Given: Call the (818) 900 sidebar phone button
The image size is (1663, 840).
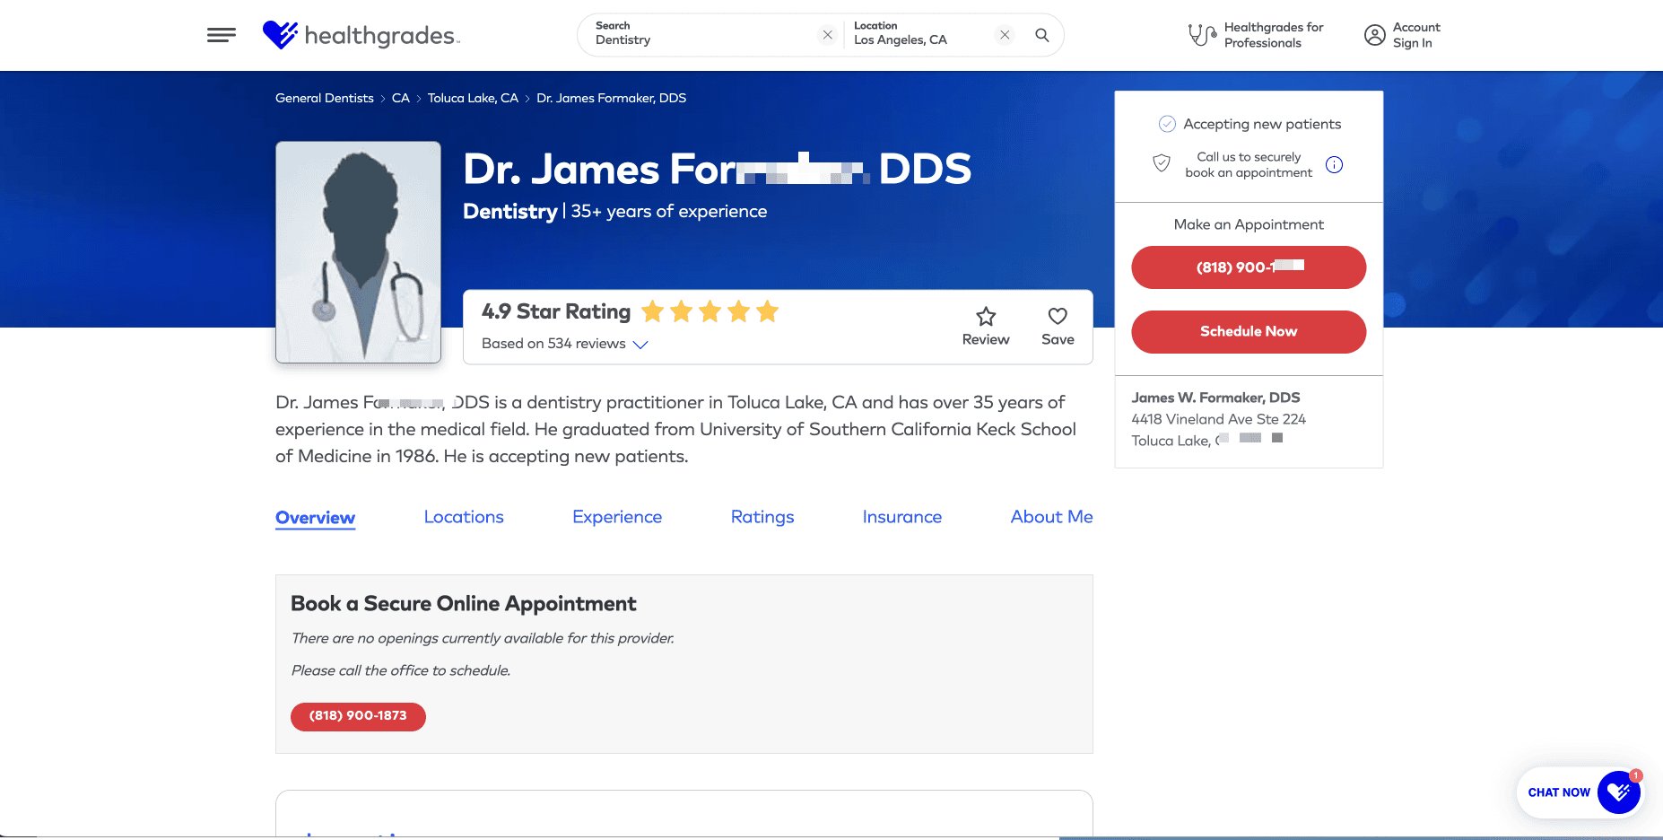Looking at the screenshot, I should click(1249, 267).
